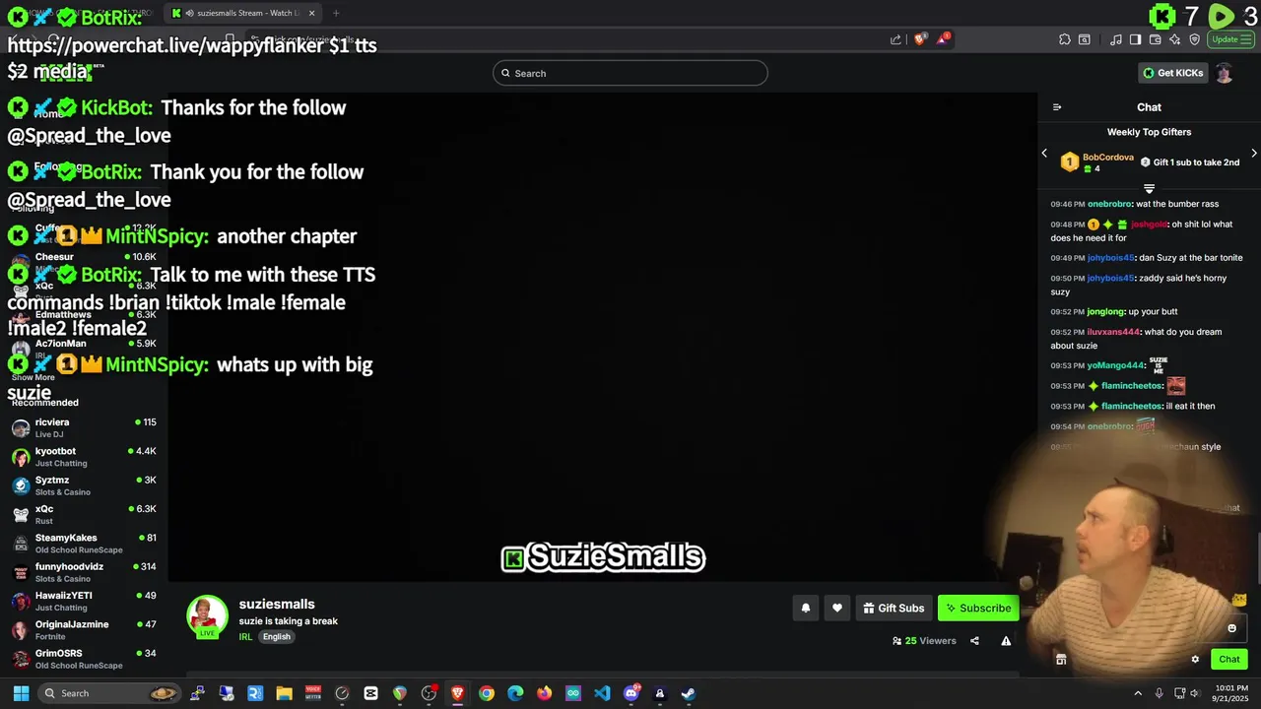The height and width of the screenshot is (709, 1261).
Task: Collapse the chat panel icon
Action: tap(1057, 107)
